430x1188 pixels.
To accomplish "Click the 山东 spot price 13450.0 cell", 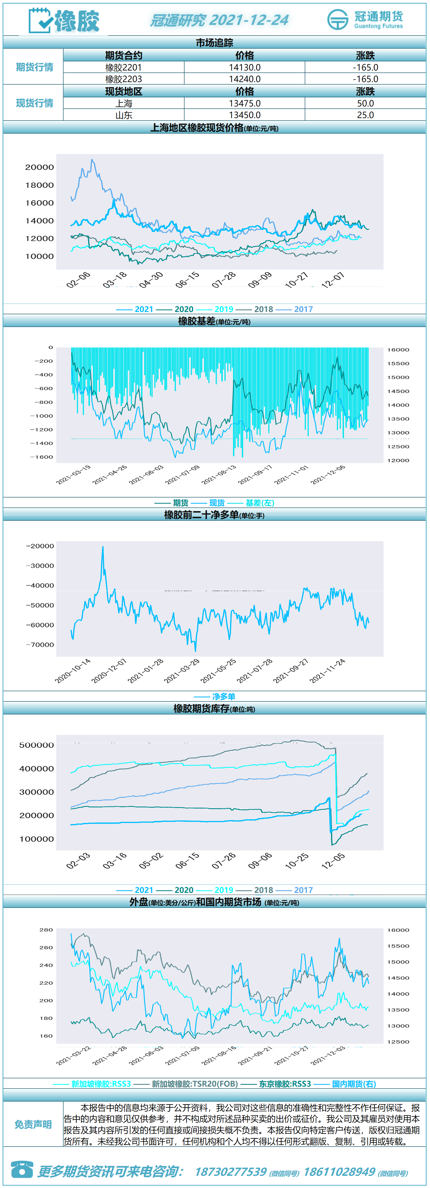I will coord(245,115).
